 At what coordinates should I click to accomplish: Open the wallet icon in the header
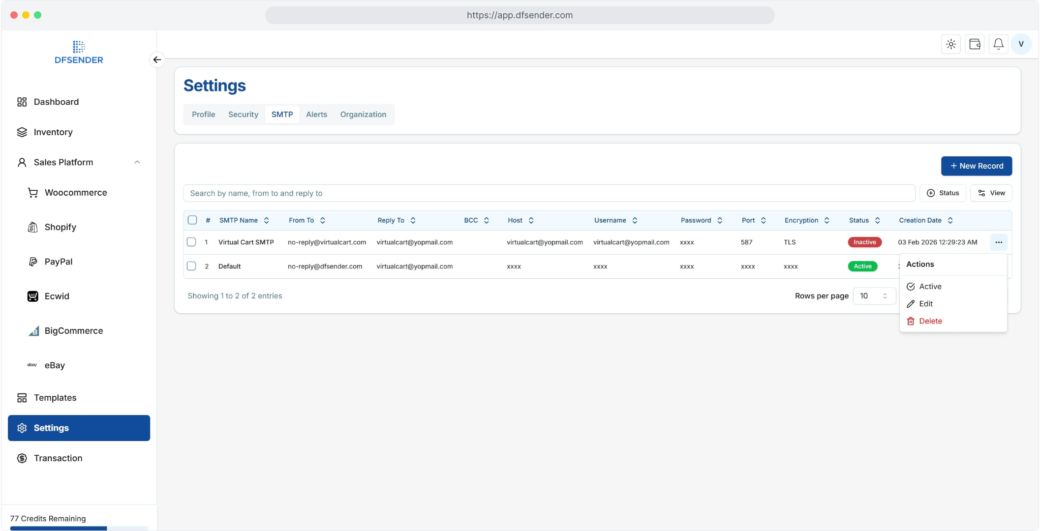(975, 44)
